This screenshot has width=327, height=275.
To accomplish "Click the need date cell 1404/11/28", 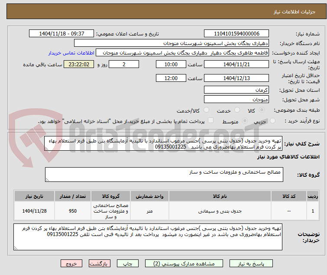I will tap(34, 211).
